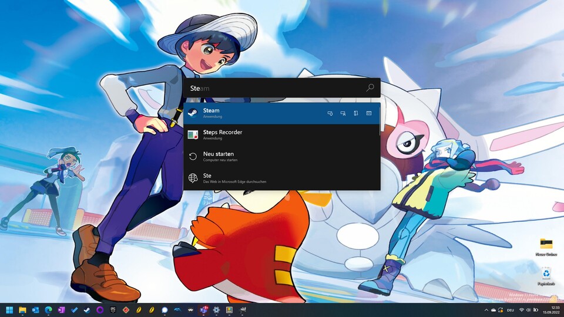The height and width of the screenshot is (317, 564).
Task: Open the Windows Start menu
Action: tap(9, 310)
